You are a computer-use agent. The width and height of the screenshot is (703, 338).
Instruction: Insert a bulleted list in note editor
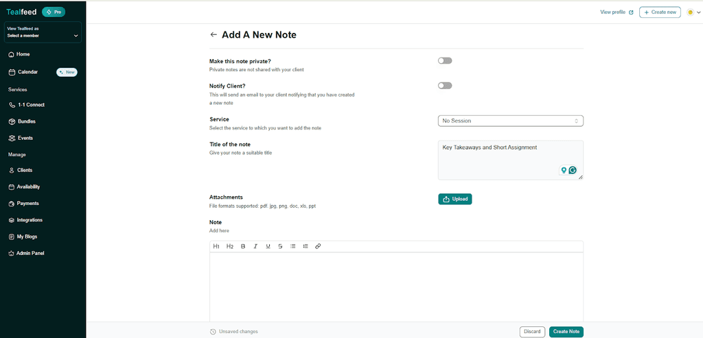292,246
